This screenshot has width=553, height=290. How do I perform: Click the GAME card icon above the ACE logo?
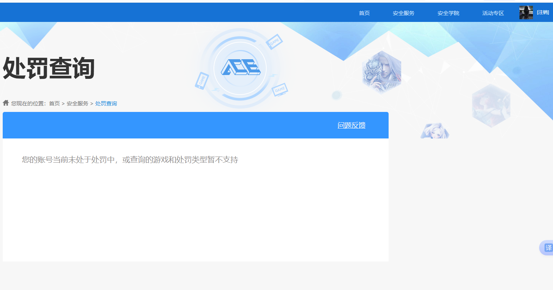[274, 42]
